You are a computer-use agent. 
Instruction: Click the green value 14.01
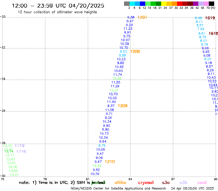tap(14, 175)
